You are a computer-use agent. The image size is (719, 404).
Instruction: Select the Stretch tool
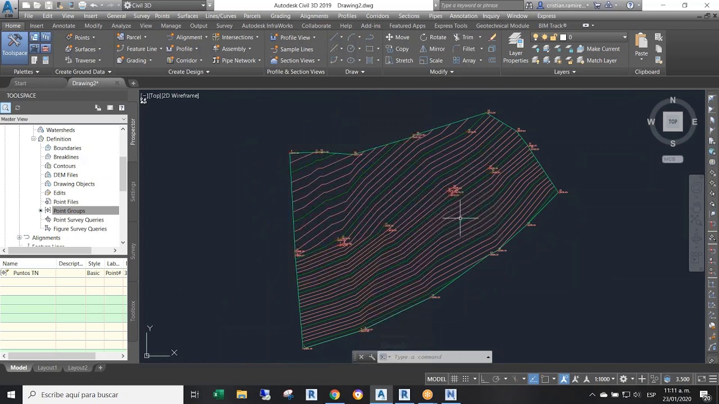399,61
